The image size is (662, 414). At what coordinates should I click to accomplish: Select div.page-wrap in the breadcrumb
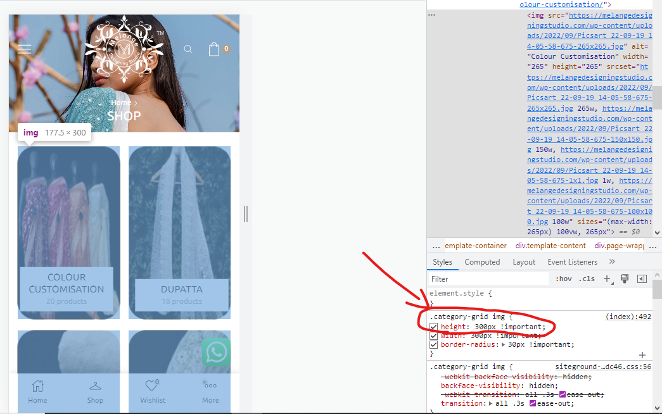pyautogui.click(x=619, y=246)
